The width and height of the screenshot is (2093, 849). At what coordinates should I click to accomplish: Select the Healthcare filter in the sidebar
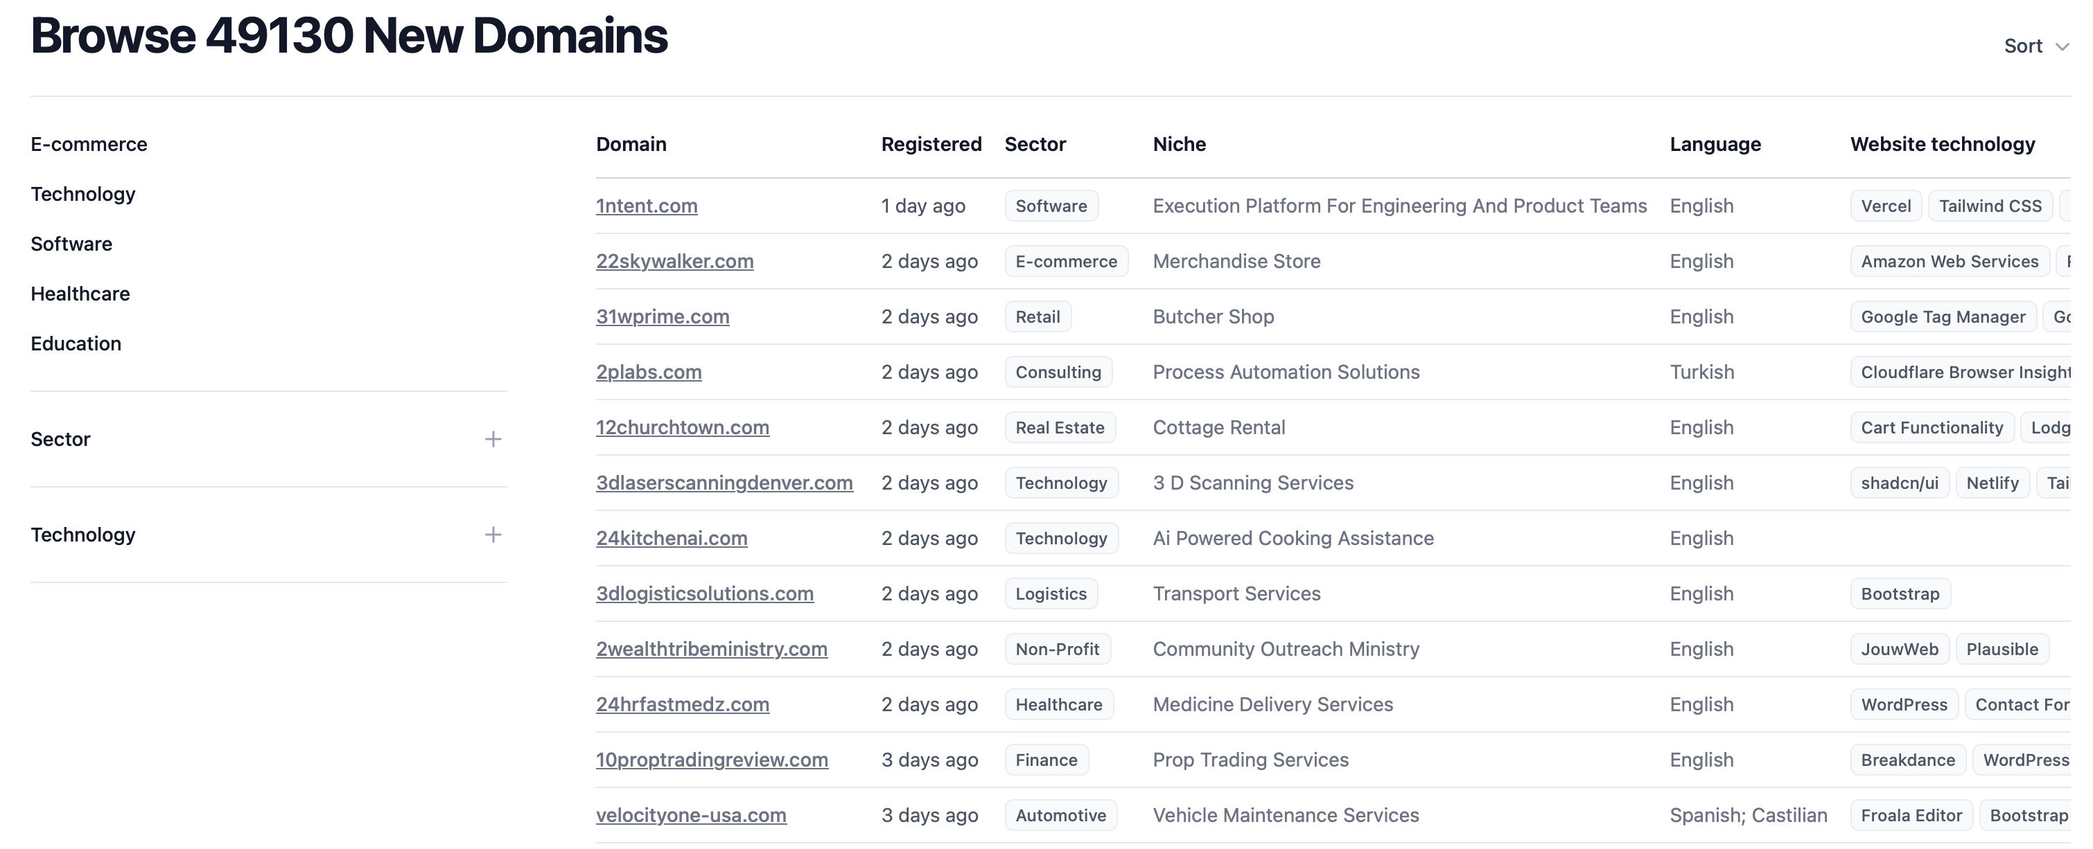(80, 293)
